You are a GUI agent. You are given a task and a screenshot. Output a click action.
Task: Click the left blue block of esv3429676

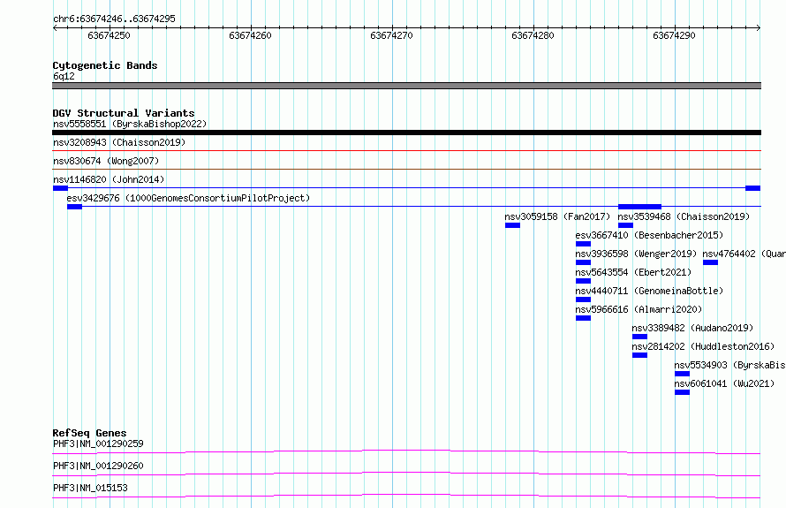[74, 207]
